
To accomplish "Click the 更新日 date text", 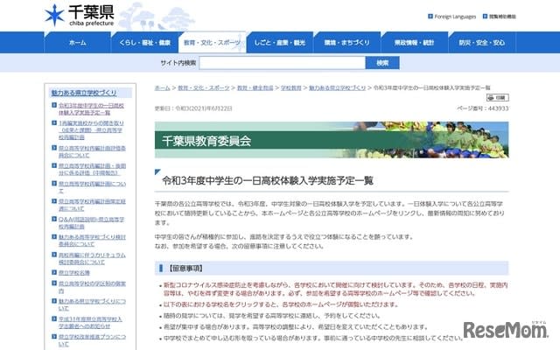I will tap(193, 108).
